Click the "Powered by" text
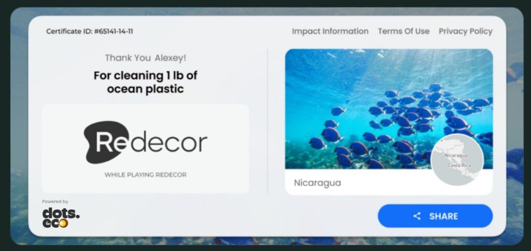The image size is (531, 251). click(x=55, y=202)
